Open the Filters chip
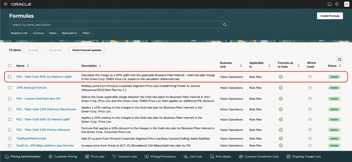Viewport: 352px width, 162px height. 86,33
